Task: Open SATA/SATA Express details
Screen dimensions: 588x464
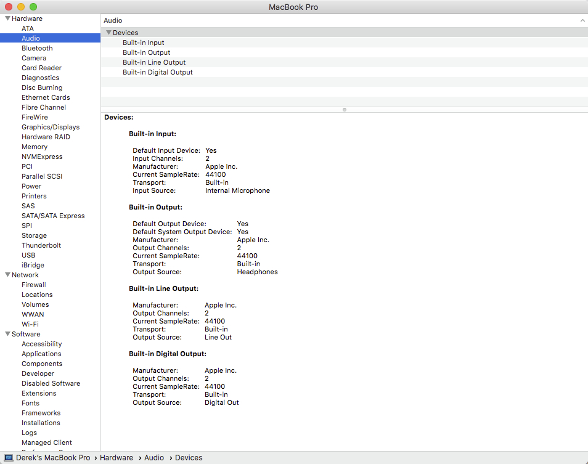Action: point(53,216)
